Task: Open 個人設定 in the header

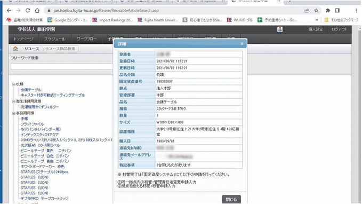Action: (316, 29)
